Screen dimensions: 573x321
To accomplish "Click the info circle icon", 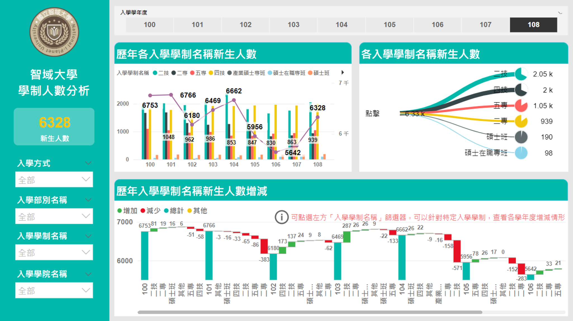I will coord(281,217).
